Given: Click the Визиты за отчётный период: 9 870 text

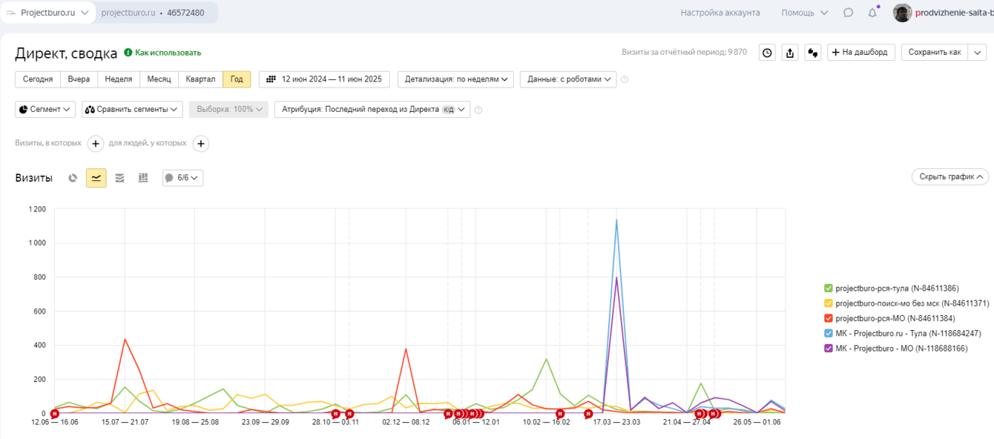Looking at the screenshot, I should click(684, 53).
